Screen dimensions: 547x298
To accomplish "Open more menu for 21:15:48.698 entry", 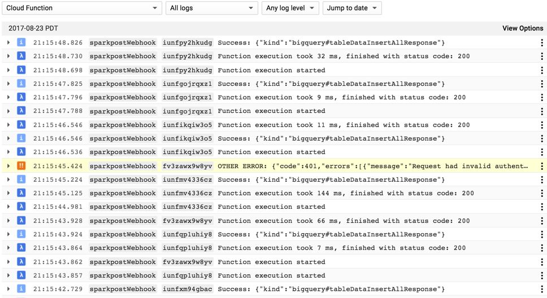I will coord(541,70).
